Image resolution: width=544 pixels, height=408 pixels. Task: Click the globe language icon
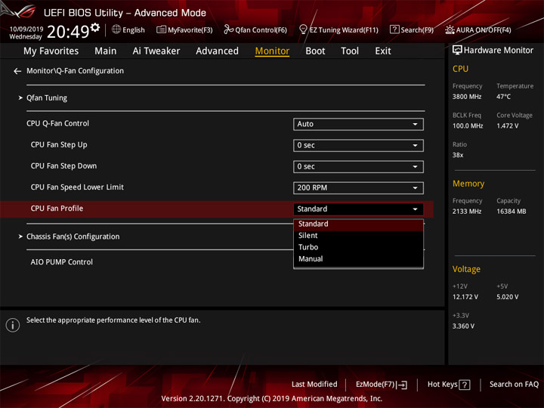(x=116, y=29)
